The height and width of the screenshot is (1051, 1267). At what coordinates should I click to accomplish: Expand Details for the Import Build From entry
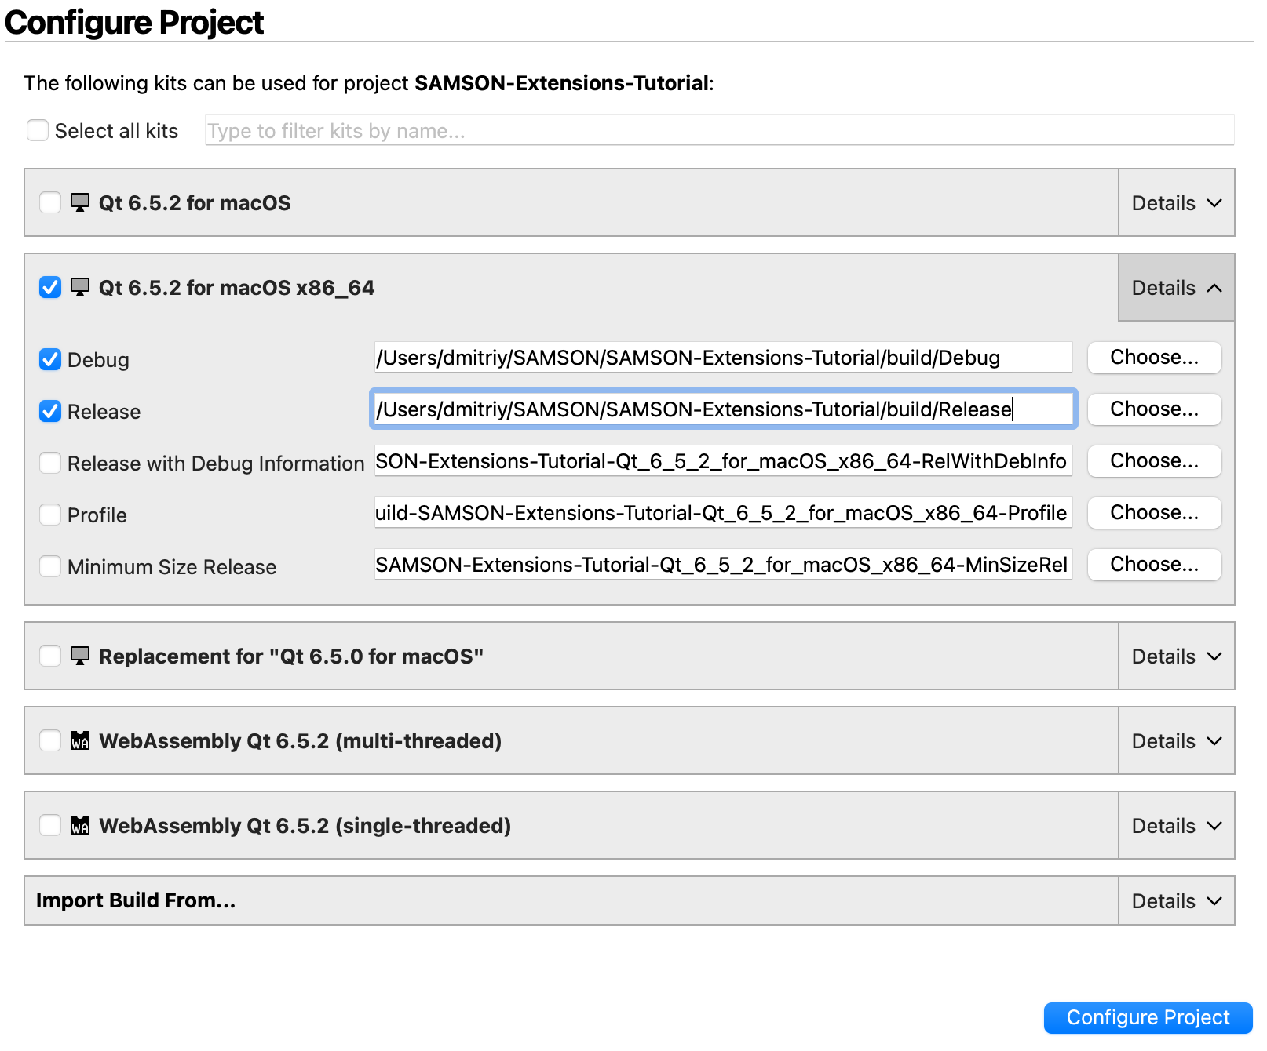pyautogui.click(x=1174, y=900)
